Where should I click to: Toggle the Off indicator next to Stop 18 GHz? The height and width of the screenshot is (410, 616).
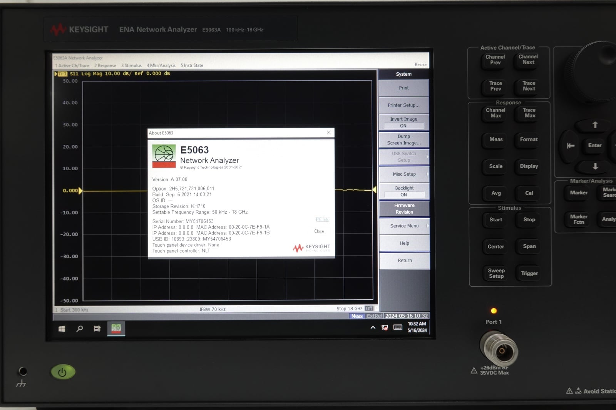click(369, 308)
